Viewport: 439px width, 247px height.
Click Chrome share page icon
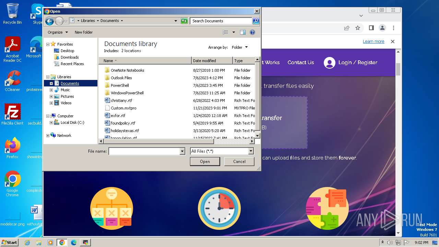coord(347,28)
